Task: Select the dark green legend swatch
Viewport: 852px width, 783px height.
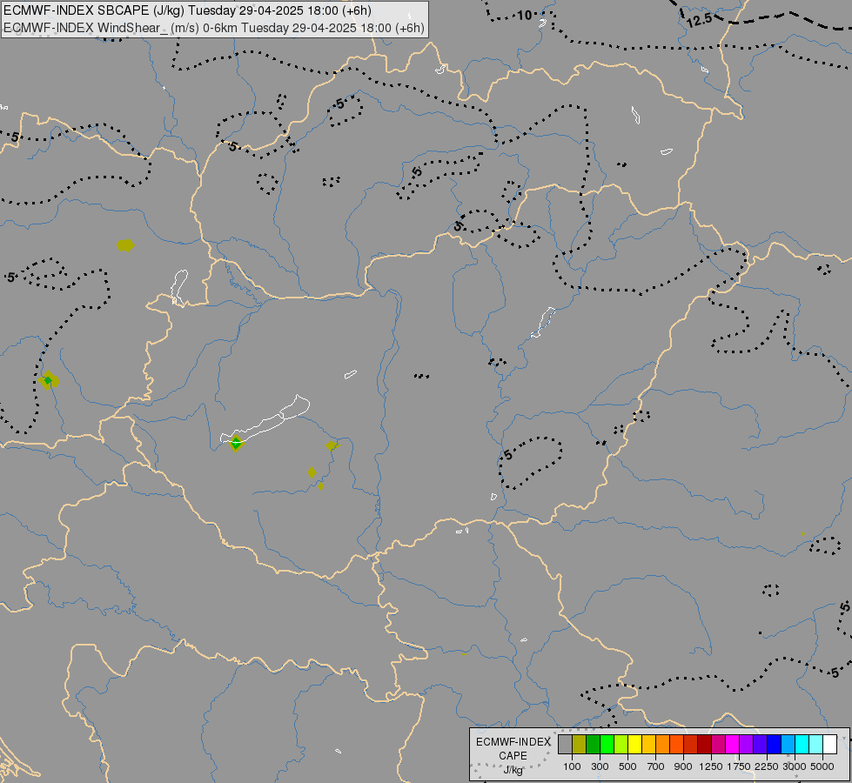Action: pyautogui.click(x=594, y=745)
